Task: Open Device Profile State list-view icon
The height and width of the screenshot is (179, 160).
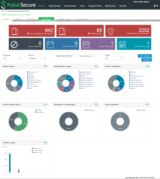Action: [x=44, y=104]
